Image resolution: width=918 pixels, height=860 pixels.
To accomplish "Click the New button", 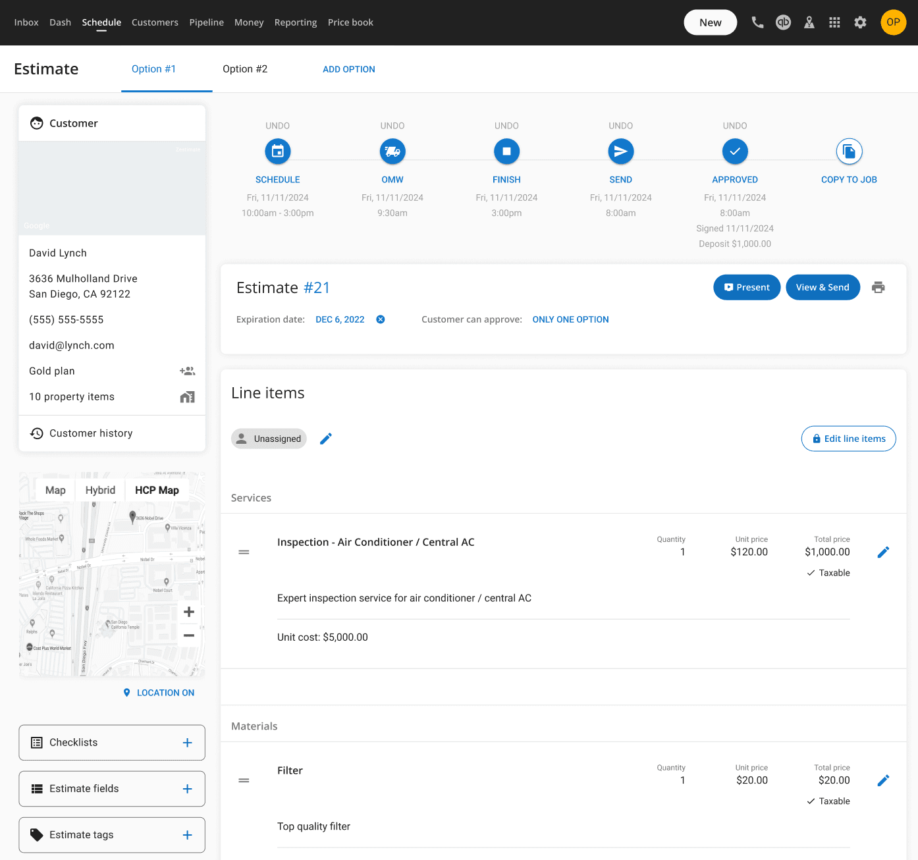I will pos(710,22).
